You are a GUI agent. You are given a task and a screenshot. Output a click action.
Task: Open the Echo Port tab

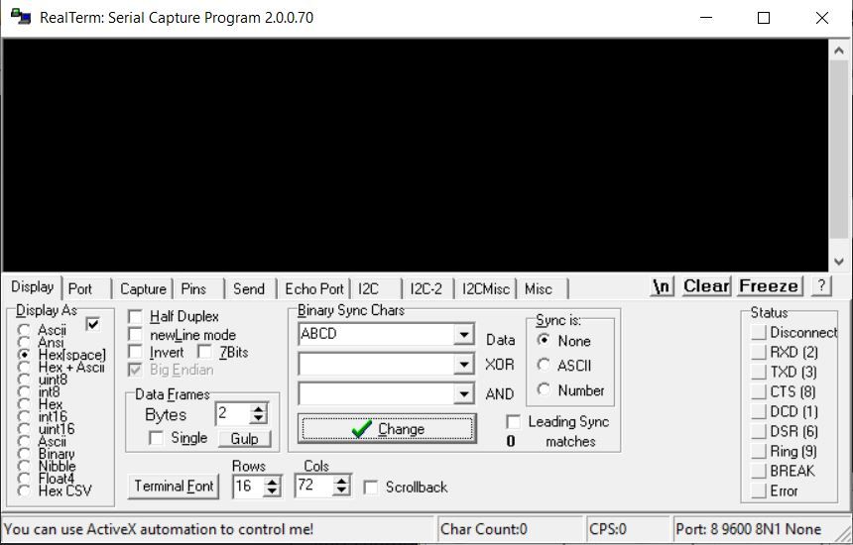[313, 289]
